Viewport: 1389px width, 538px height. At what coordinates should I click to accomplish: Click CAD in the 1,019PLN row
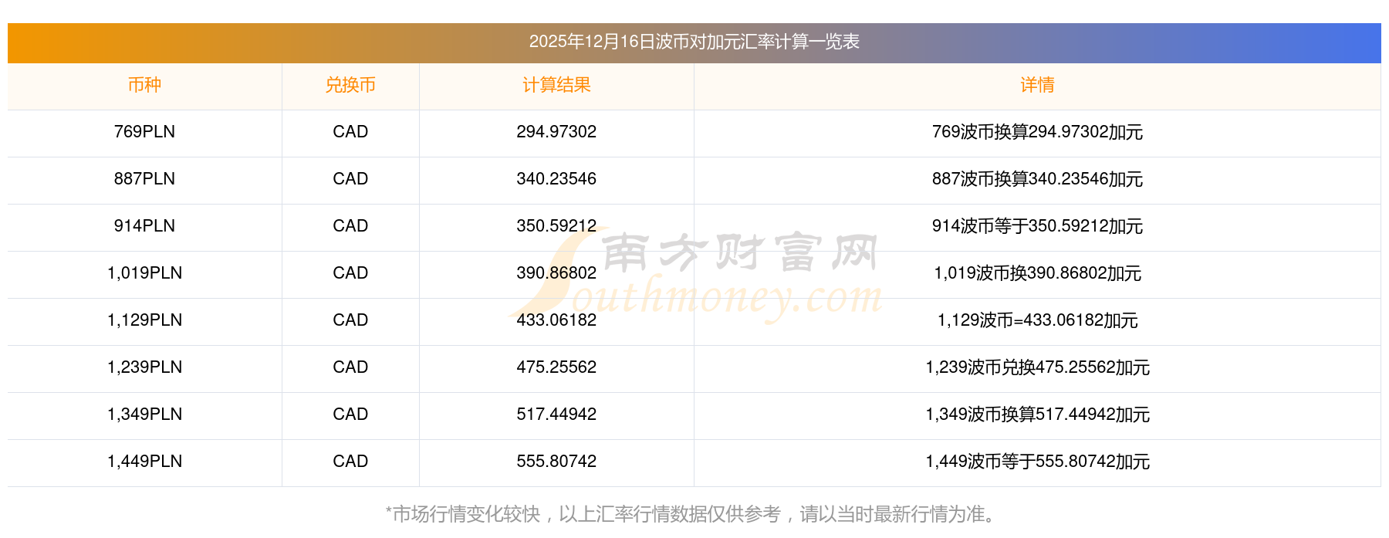pyautogui.click(x=350, y=273)
